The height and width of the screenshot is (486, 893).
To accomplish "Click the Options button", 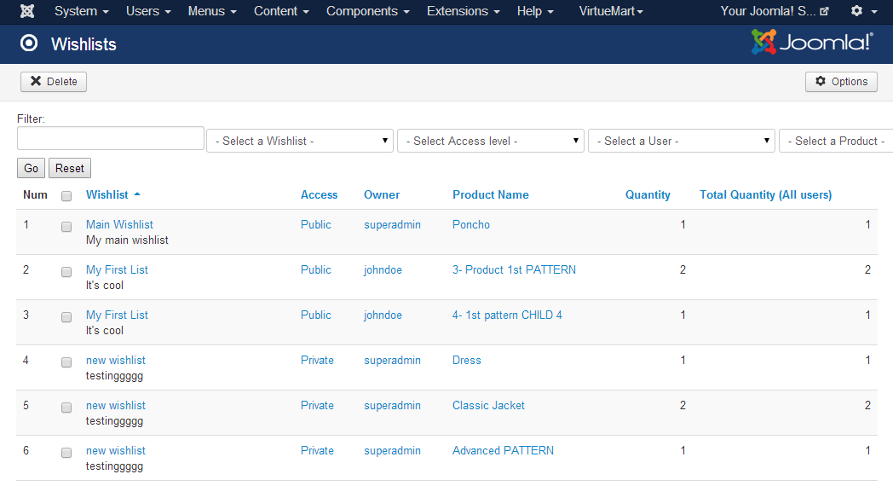I will [x=841, y=82].
